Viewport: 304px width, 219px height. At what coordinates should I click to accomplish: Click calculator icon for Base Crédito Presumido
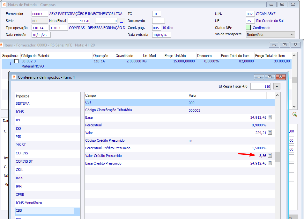(x=270, y=163)
